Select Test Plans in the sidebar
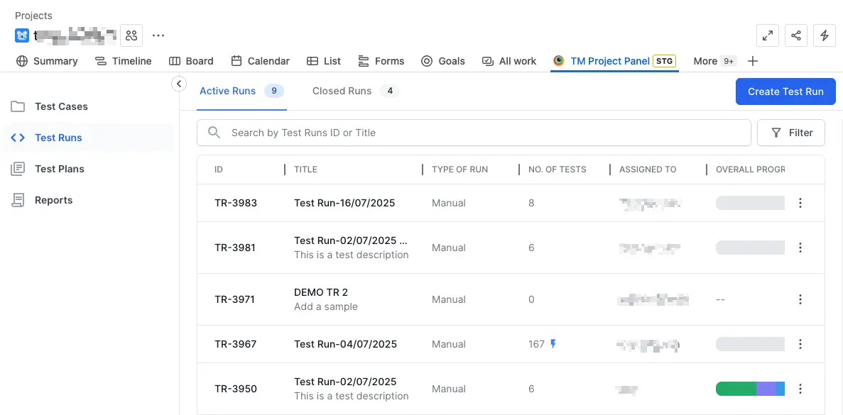Screen dimensions: 843x415 (x=60, y=169)
